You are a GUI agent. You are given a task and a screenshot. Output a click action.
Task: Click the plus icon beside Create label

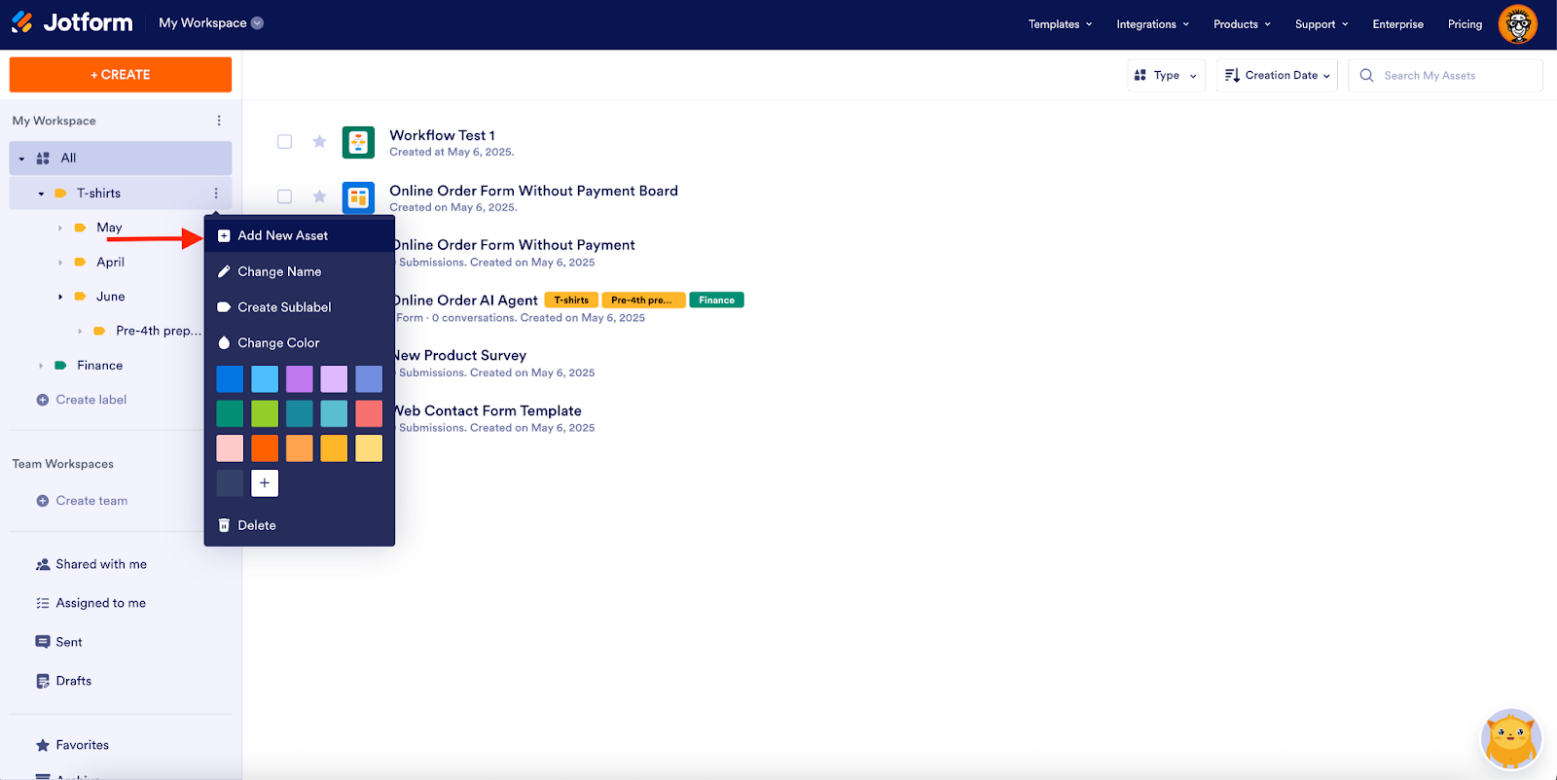(43, 400)
